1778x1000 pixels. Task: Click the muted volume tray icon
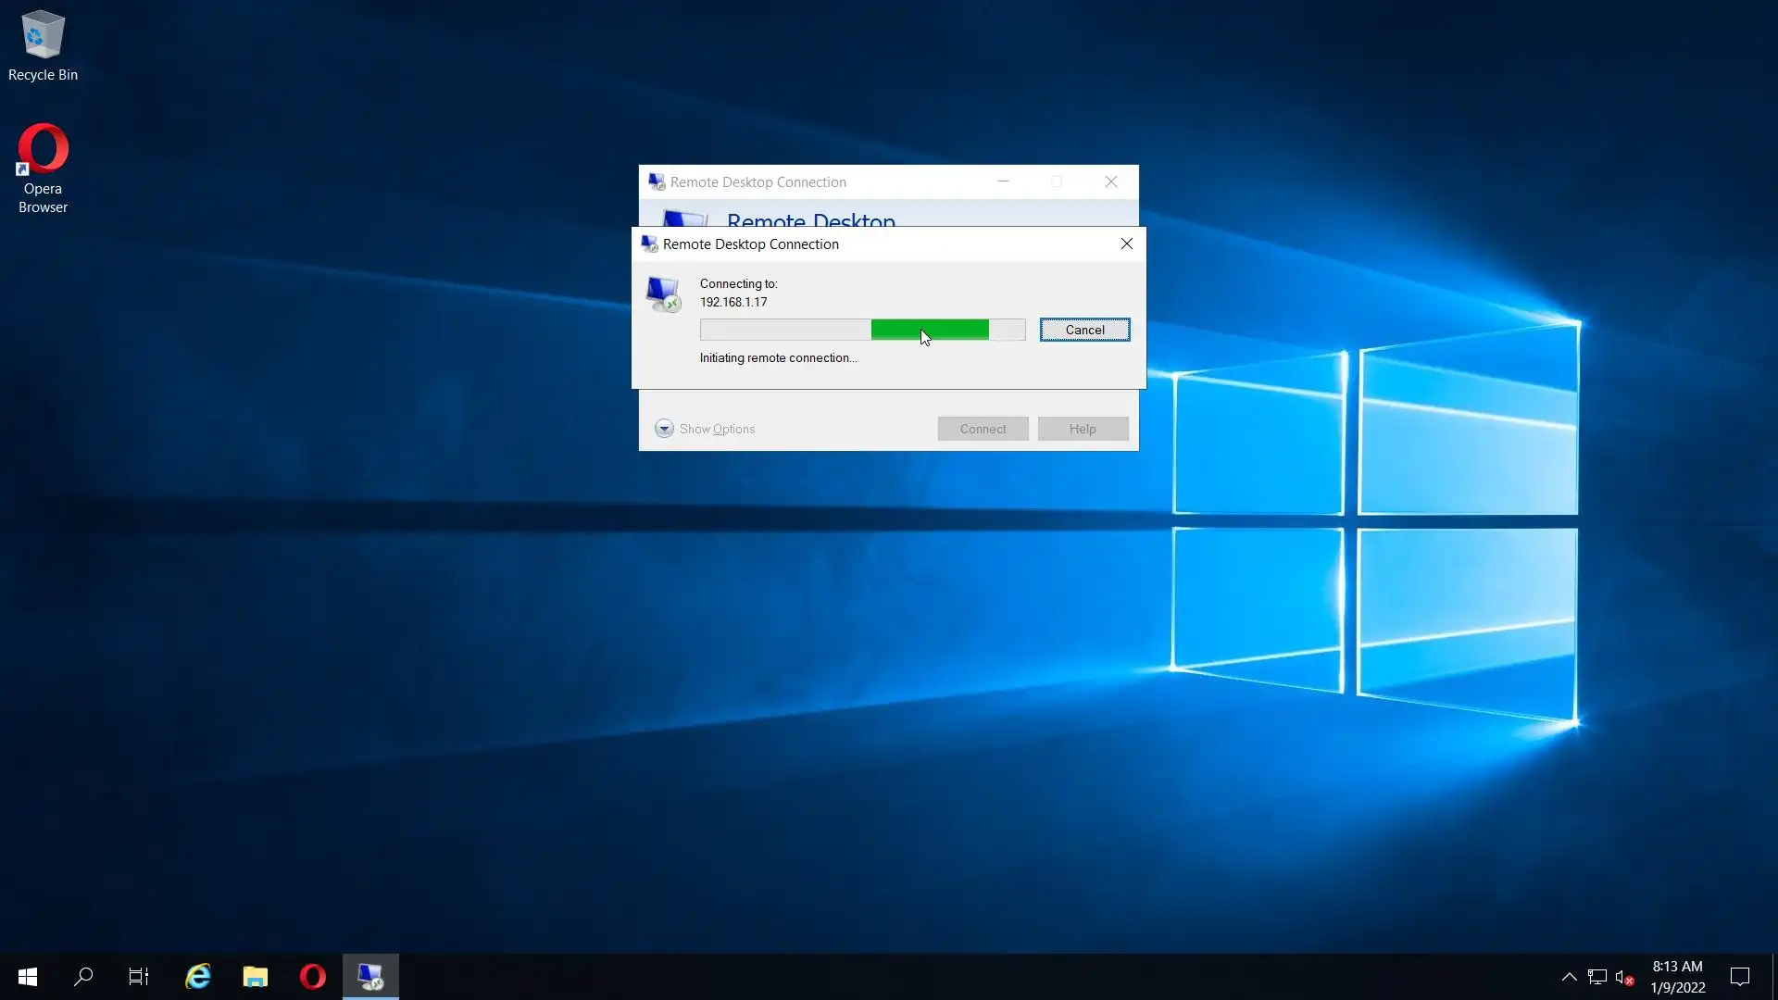1623,976
